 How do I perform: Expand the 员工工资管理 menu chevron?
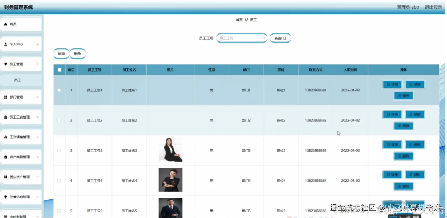[x=38, y=117]
